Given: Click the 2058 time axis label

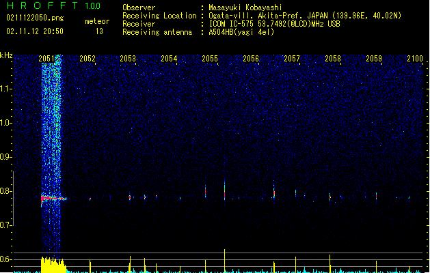Looking at the screenshot, I should tap(333, 59).
